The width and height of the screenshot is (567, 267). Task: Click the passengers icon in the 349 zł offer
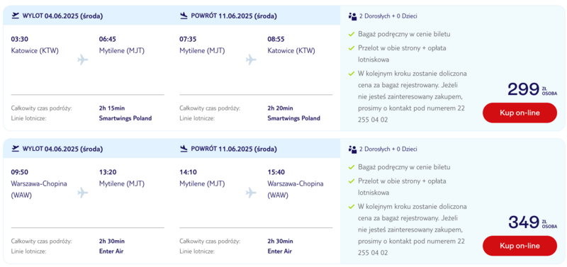click(x=352, y=149)
